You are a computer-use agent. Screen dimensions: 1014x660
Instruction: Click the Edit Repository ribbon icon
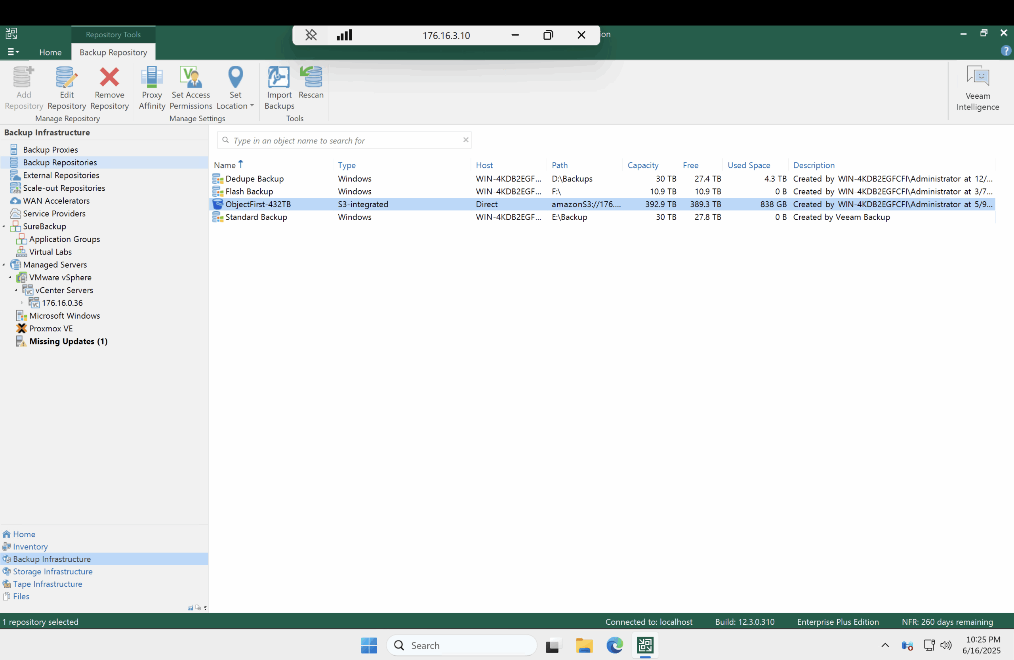point(67,77)
